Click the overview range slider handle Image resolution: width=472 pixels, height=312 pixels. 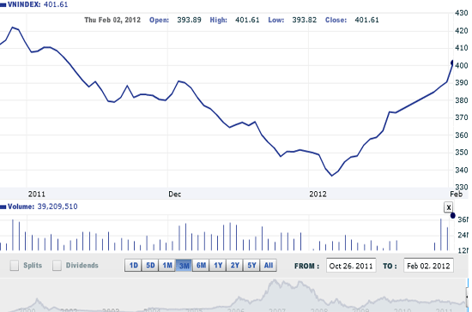point(468,296)
